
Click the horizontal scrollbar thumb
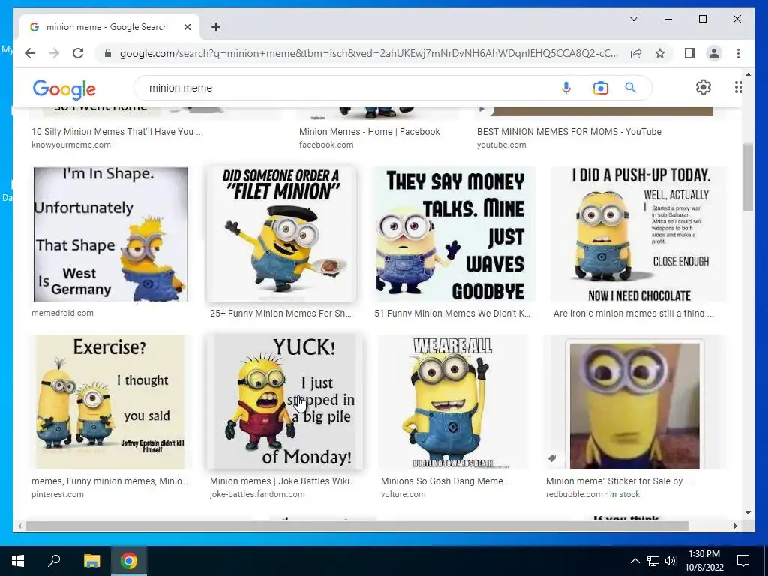(357, 526)
